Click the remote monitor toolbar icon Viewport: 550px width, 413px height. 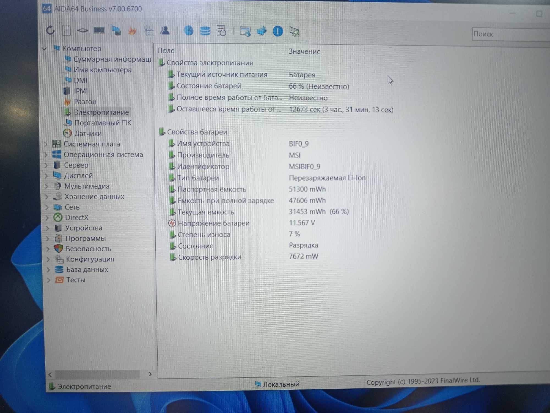295,32
